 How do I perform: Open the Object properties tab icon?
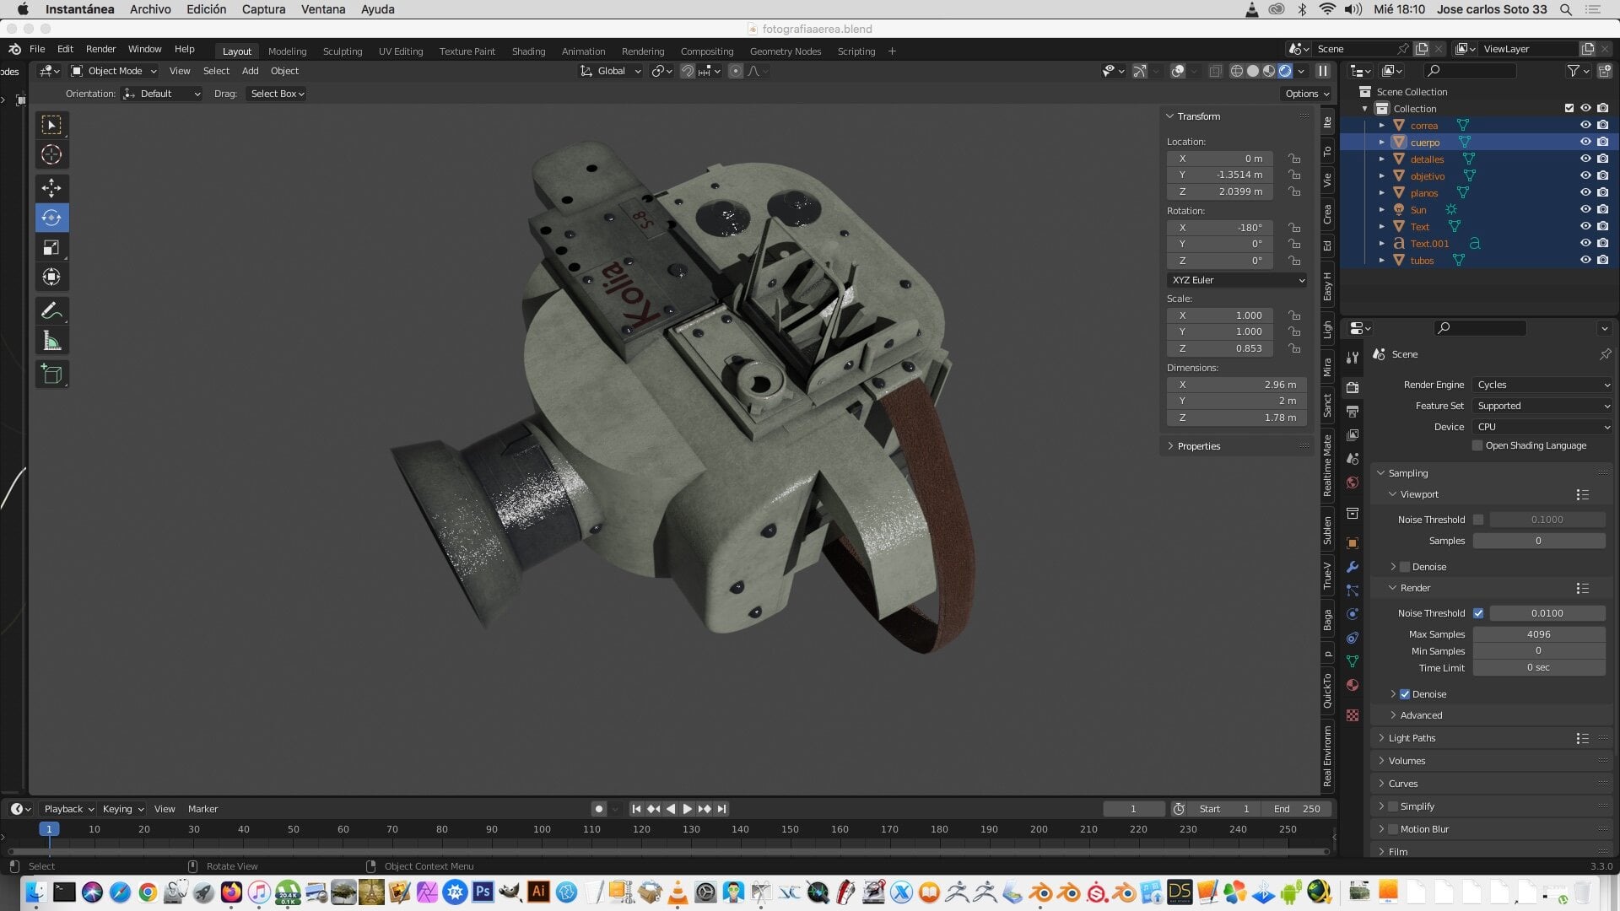(1353, 542)
